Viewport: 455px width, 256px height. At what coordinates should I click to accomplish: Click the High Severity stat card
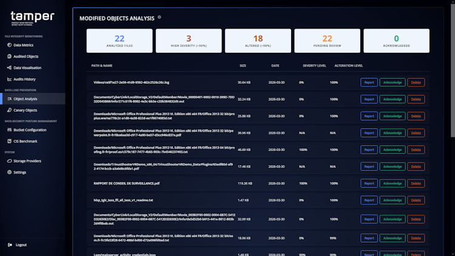point(189,41)
